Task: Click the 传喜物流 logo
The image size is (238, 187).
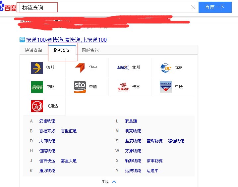Action: click(x=123, y=87)
